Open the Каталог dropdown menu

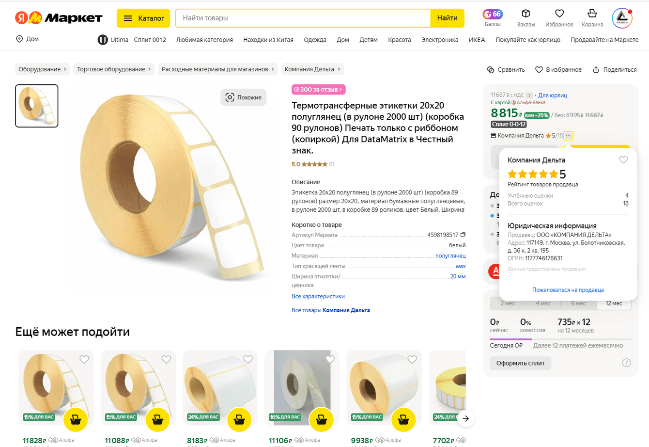click(x=143, y=18)
